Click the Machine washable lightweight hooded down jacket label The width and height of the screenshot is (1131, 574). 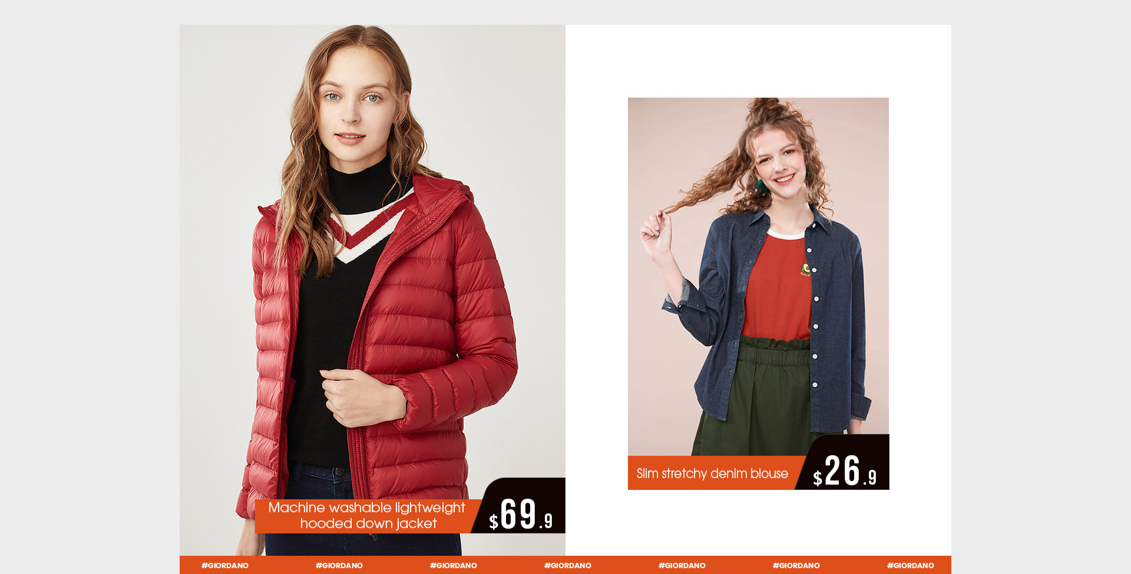tap(367, 516)
